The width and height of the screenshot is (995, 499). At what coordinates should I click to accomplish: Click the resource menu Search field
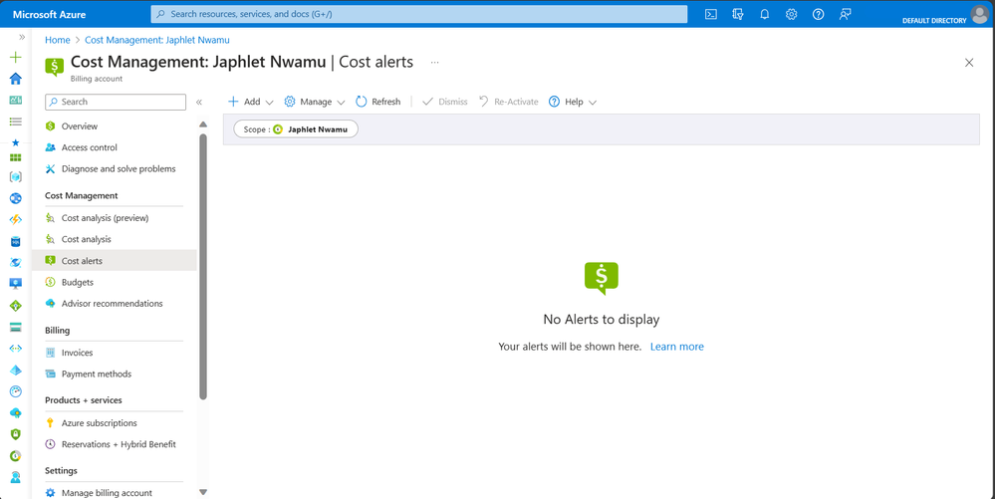[116, 102]
